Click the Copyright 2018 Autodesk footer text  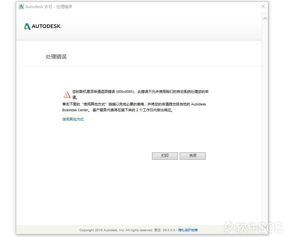116,230
